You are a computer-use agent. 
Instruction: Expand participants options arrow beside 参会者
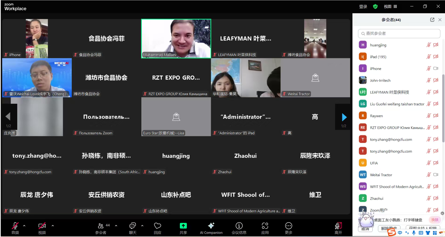[116, 226]
